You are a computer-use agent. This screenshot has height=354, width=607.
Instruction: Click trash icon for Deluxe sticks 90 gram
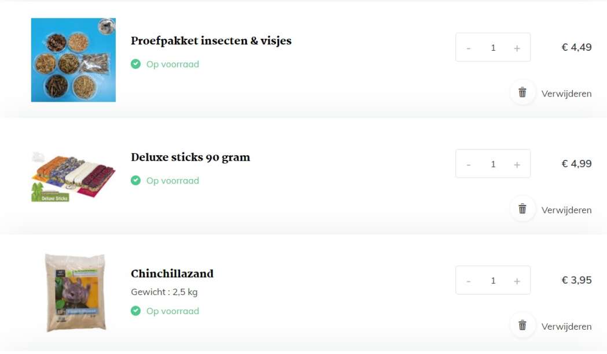pos(522,209)
